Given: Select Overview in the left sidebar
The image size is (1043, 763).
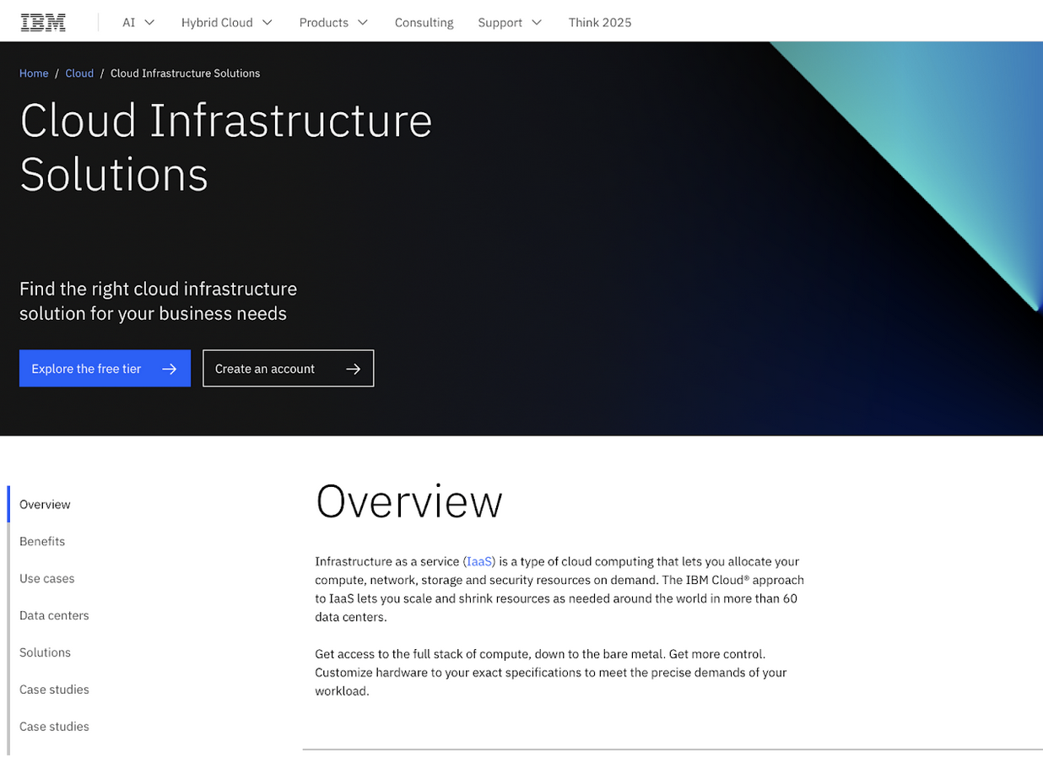Looking at the screenshot, I should [x=44, y=504].
